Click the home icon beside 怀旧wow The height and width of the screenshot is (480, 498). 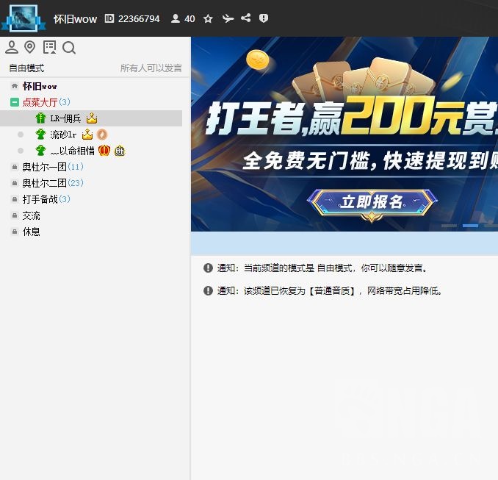click(x=14, y=86)
